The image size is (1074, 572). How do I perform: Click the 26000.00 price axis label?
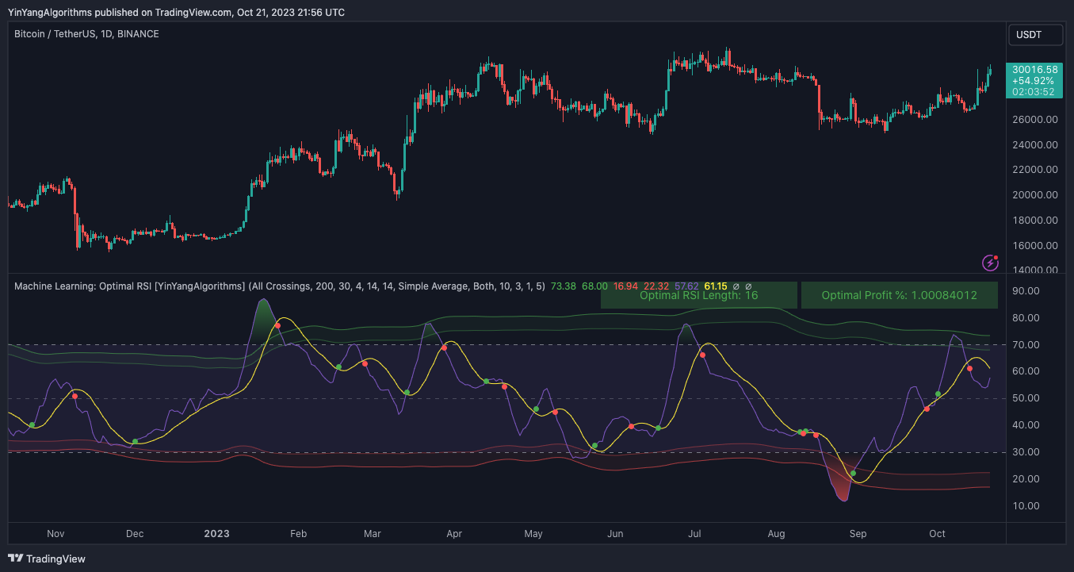click(x=1037, y=119)
